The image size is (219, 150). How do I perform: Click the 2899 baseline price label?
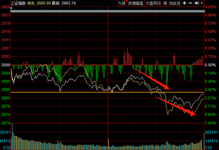6,65
